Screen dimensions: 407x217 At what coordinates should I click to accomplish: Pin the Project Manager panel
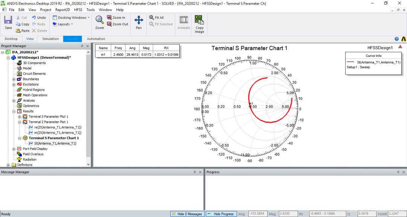coord(82,46)
